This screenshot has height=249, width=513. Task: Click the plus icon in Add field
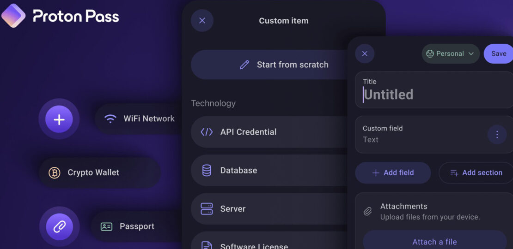click(x=376, y=173)
